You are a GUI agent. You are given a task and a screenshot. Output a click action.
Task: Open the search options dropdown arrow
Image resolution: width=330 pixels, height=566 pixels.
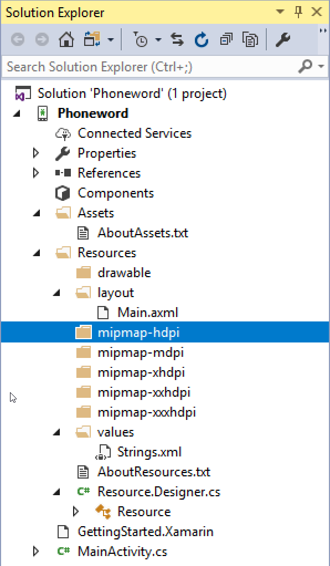[321, 66]
